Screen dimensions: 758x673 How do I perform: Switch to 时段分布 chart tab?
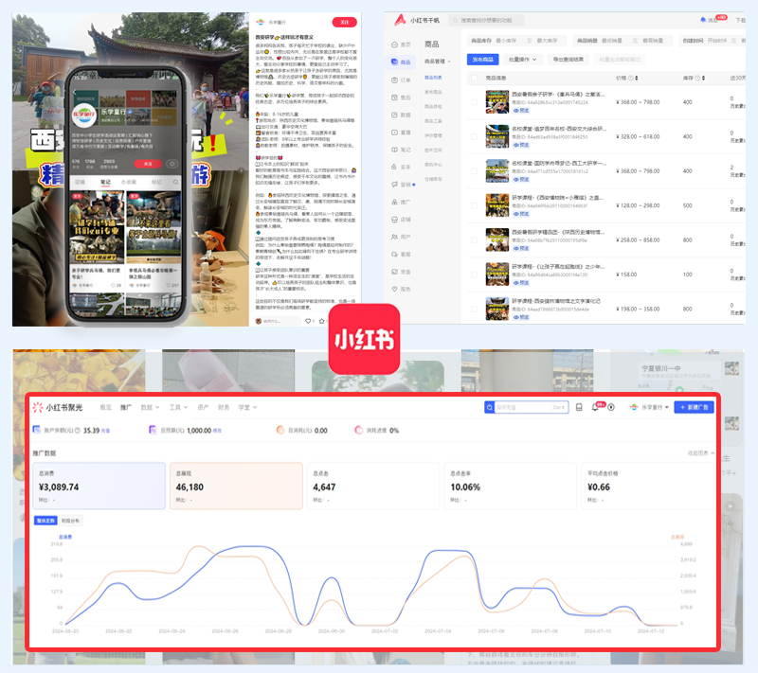[x=70, y=521]
